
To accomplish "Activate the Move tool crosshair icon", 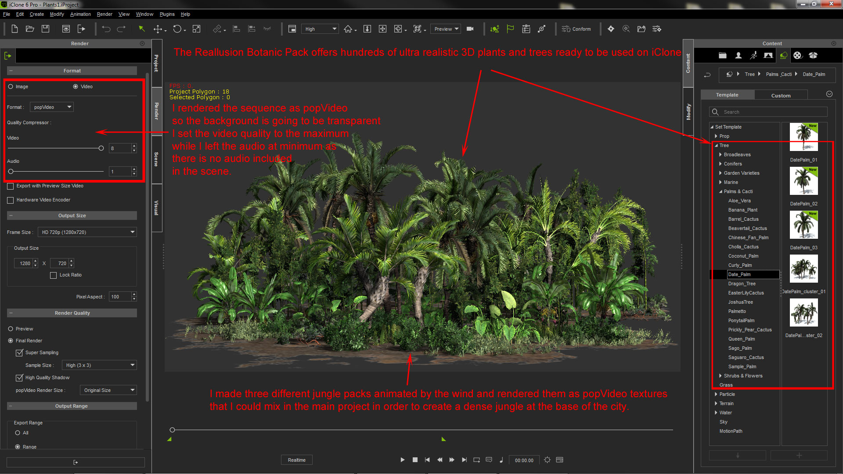I will [158, 29].
